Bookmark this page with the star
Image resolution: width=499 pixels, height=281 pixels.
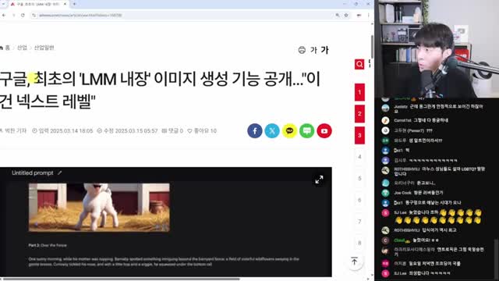tap(346, 15)
